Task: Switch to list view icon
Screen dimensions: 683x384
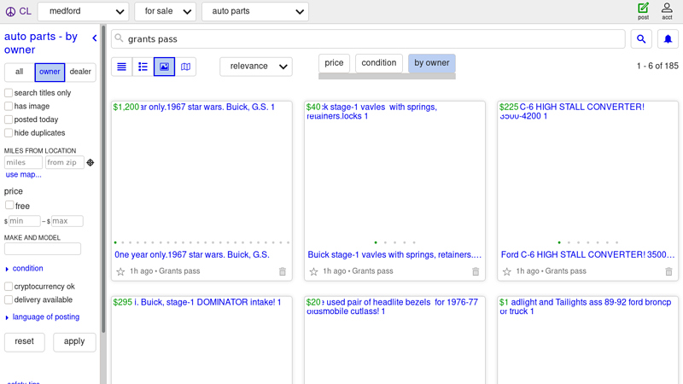Action: [x=121, y=67]
